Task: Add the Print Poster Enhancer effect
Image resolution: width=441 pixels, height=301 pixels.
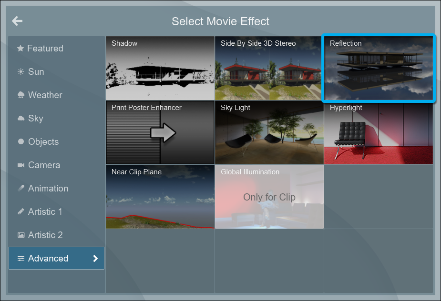Action: pyautogui.click(x=160, y=132)
